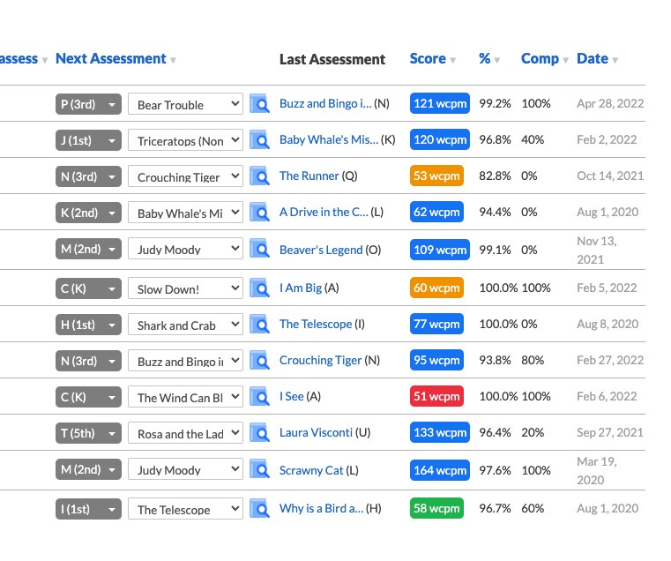Screen dimensions: 671x561
Task: Open Beaver's Legend assessment link
Action: coord(321,251)
